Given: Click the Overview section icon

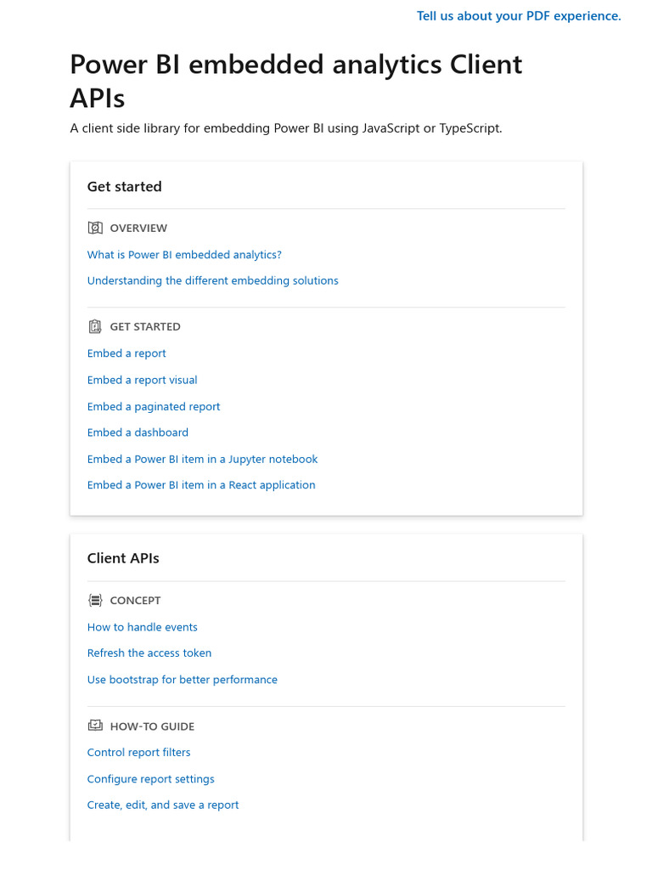Looking at the screenshot, I should (x=95, y=228).
